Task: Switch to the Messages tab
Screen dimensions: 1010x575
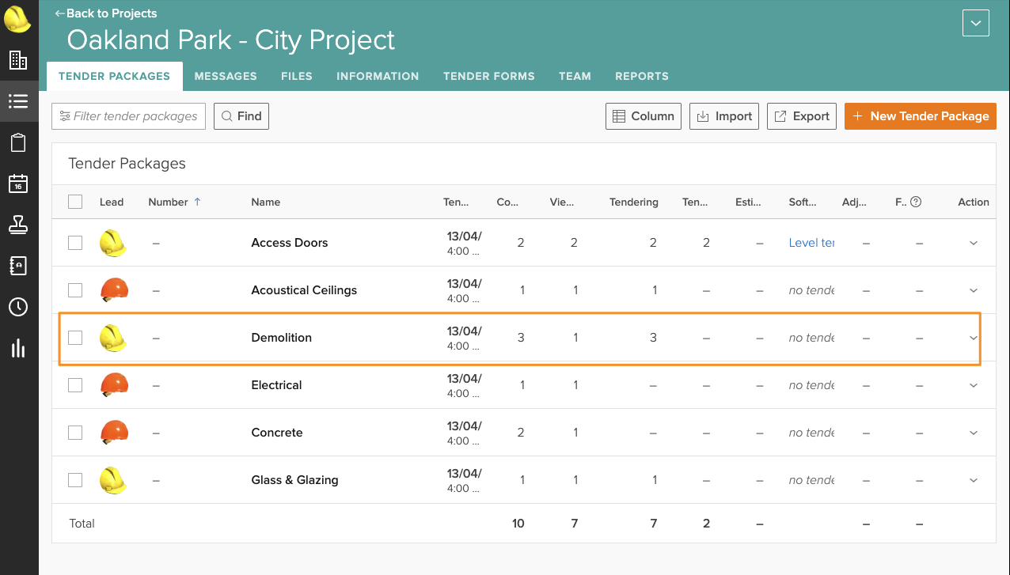Action: pyautogui.click(x=226, y=77)
